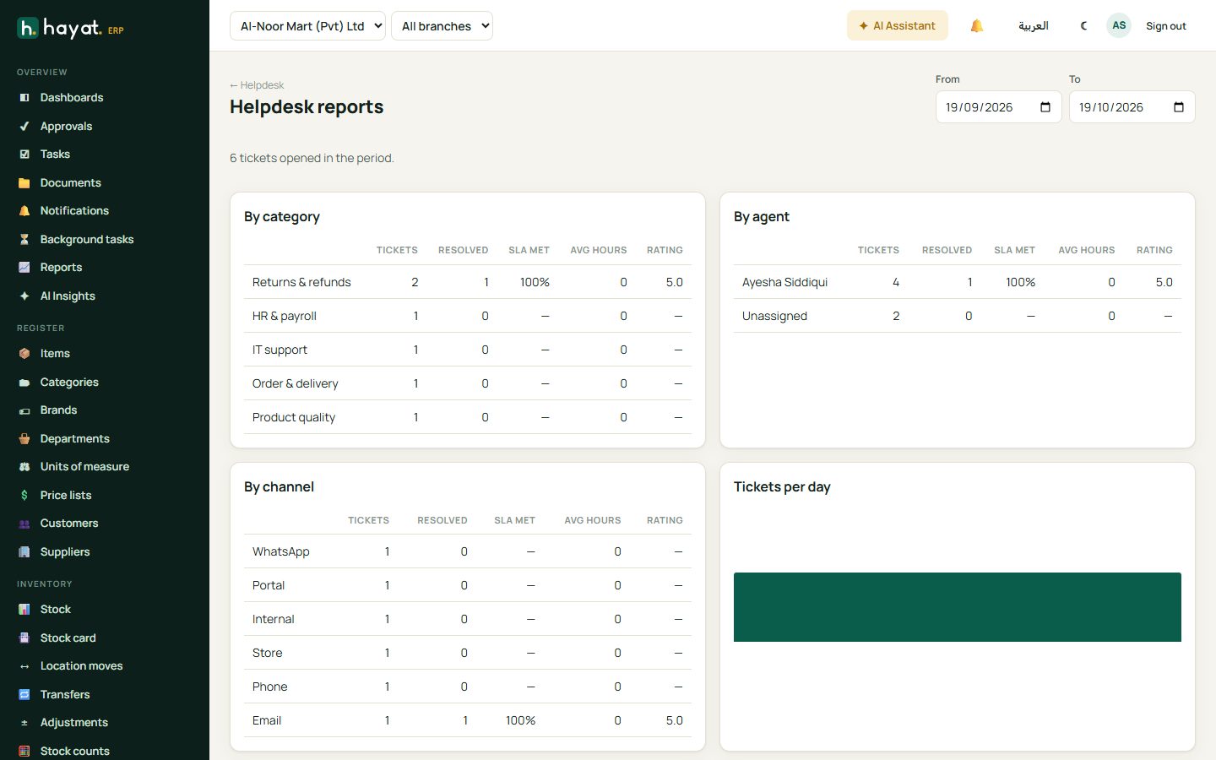This screenshot has width=1216, height=760.
Task: Click the Approvals checkmark icon
Action: pos(24,127)
